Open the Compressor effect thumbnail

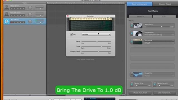pyautogui.click(x=138, y=34)
